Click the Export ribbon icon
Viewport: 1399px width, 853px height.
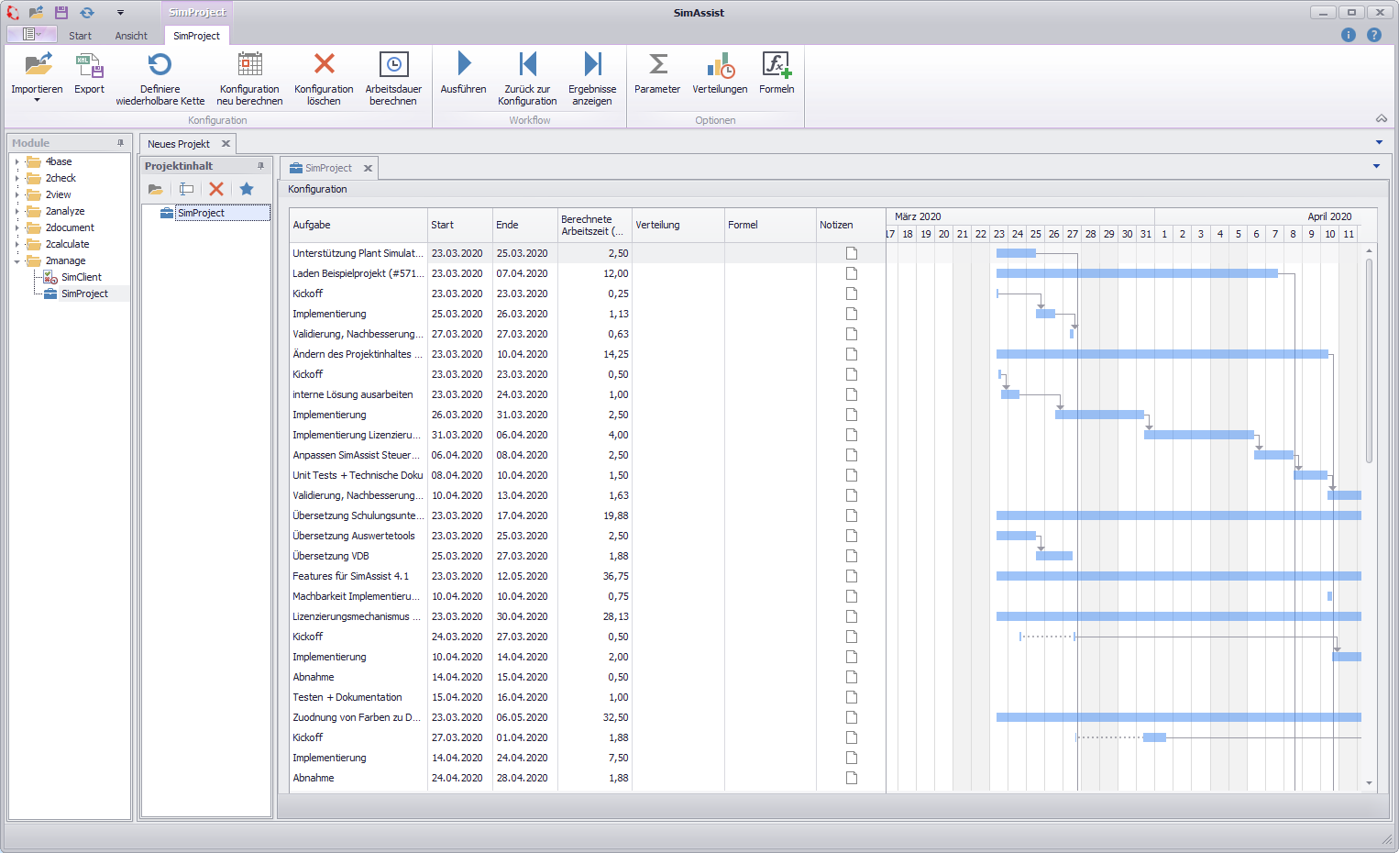pos(89,65)
